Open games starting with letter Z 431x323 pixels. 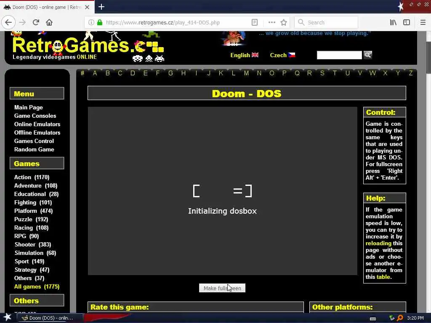pyautogui.click(x=411, y=73)
